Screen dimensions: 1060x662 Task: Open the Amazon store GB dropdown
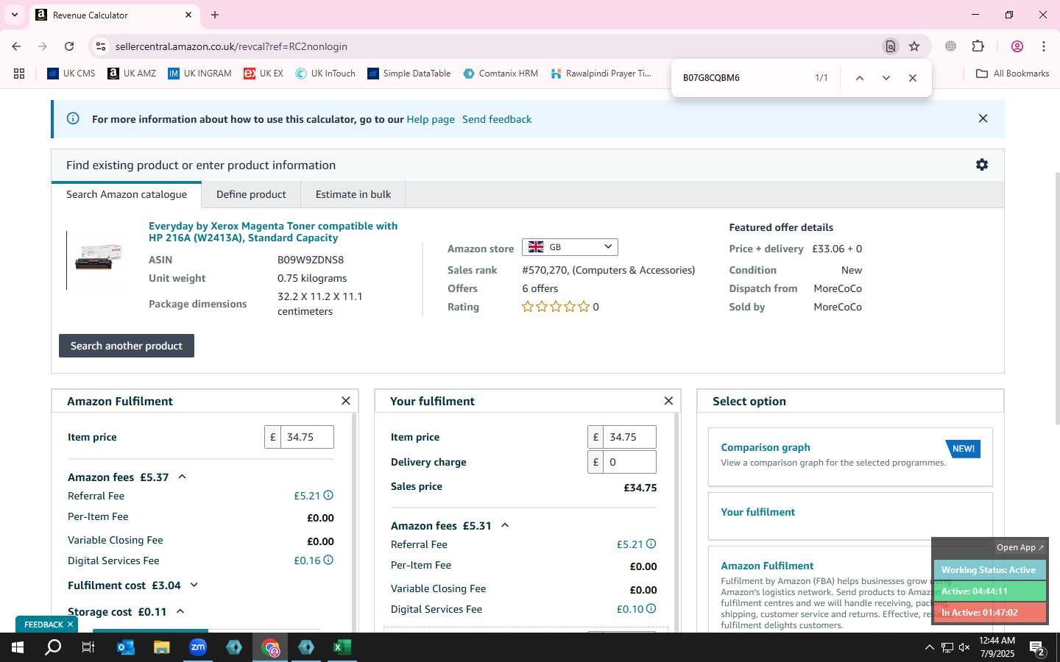coord(570,247)
